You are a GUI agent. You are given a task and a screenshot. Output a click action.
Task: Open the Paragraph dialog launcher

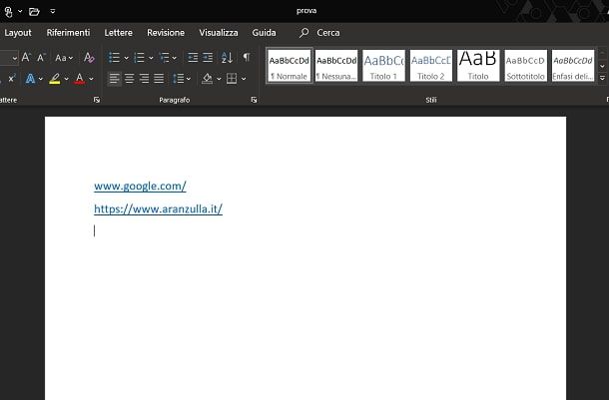254,100
